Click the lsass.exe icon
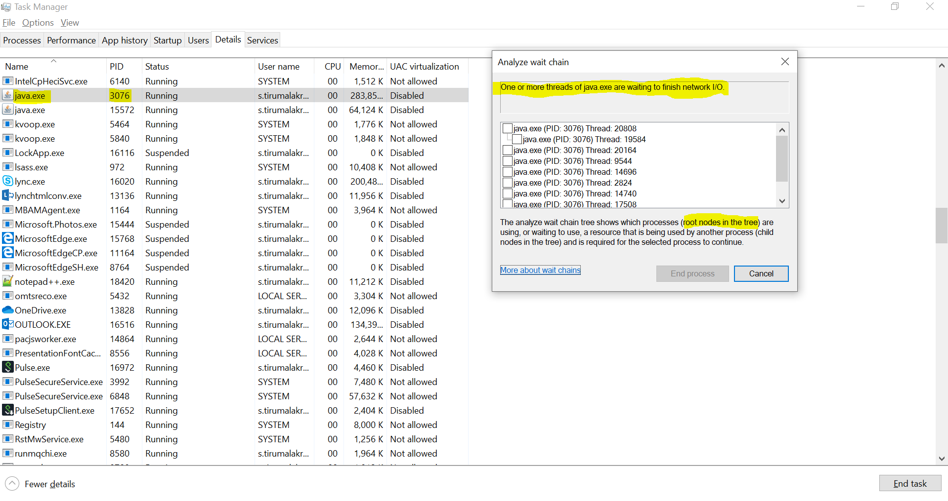 click(7, 167)
